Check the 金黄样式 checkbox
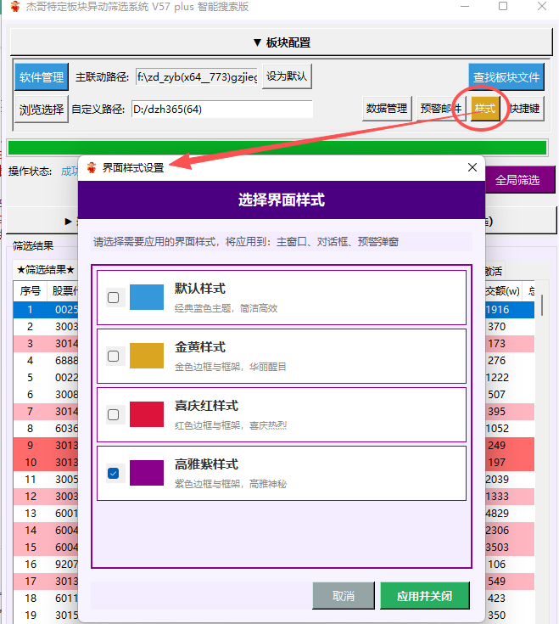The width and height of the screenshot is (559, 624). pos(114,356)
